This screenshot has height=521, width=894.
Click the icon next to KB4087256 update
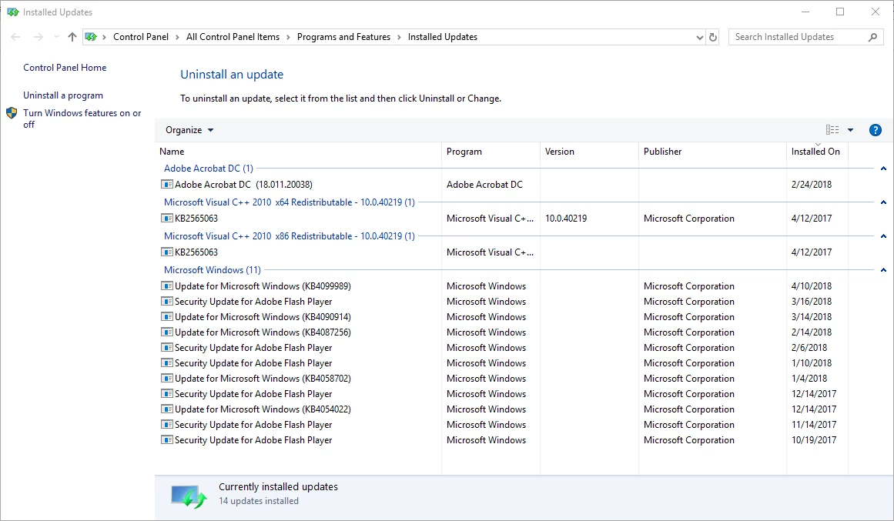(166, 332)
